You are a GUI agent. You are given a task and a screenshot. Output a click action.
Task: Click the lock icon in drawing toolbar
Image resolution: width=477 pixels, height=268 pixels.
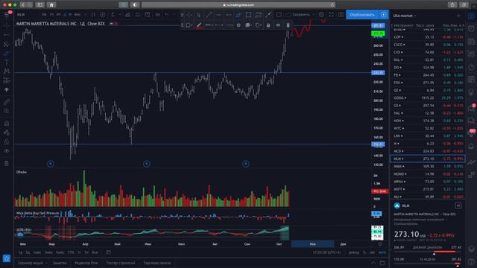tap(268, 25)
